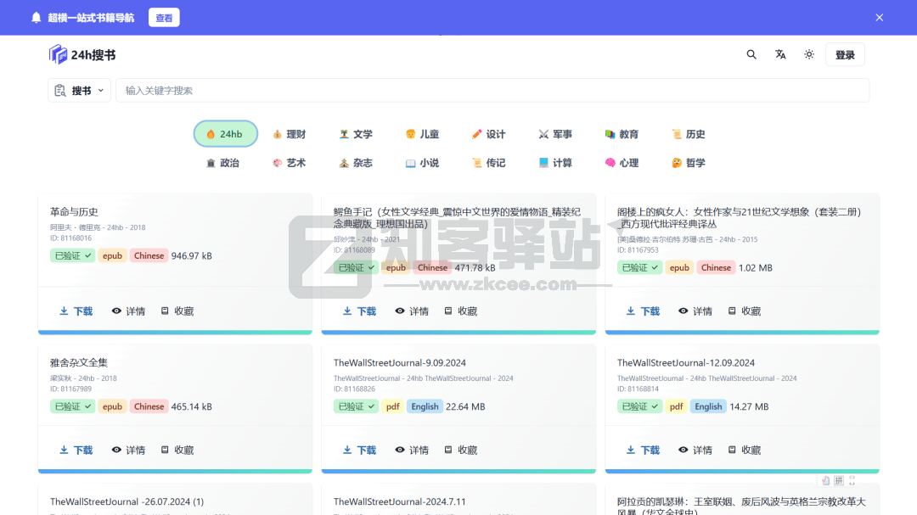Click 查看 button in top banner

click(164, 18)
